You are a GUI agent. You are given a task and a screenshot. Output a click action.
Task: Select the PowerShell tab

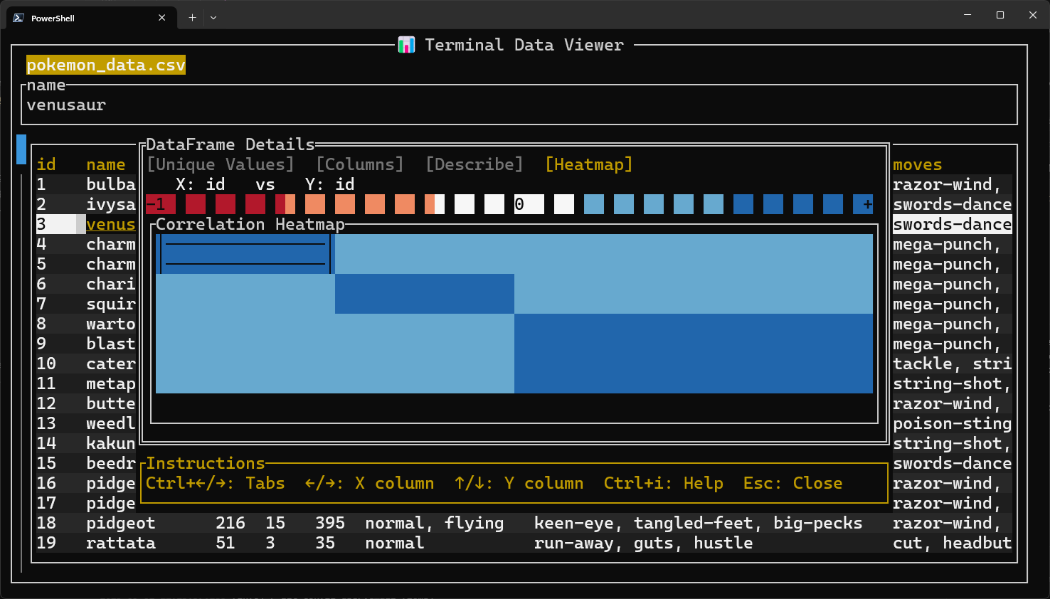tap(91, 18)
